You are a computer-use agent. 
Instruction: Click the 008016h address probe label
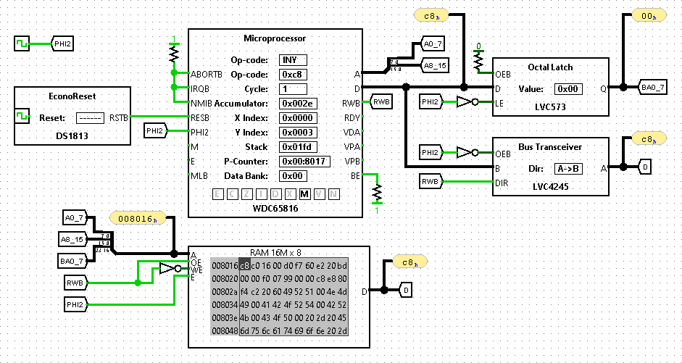135,217
